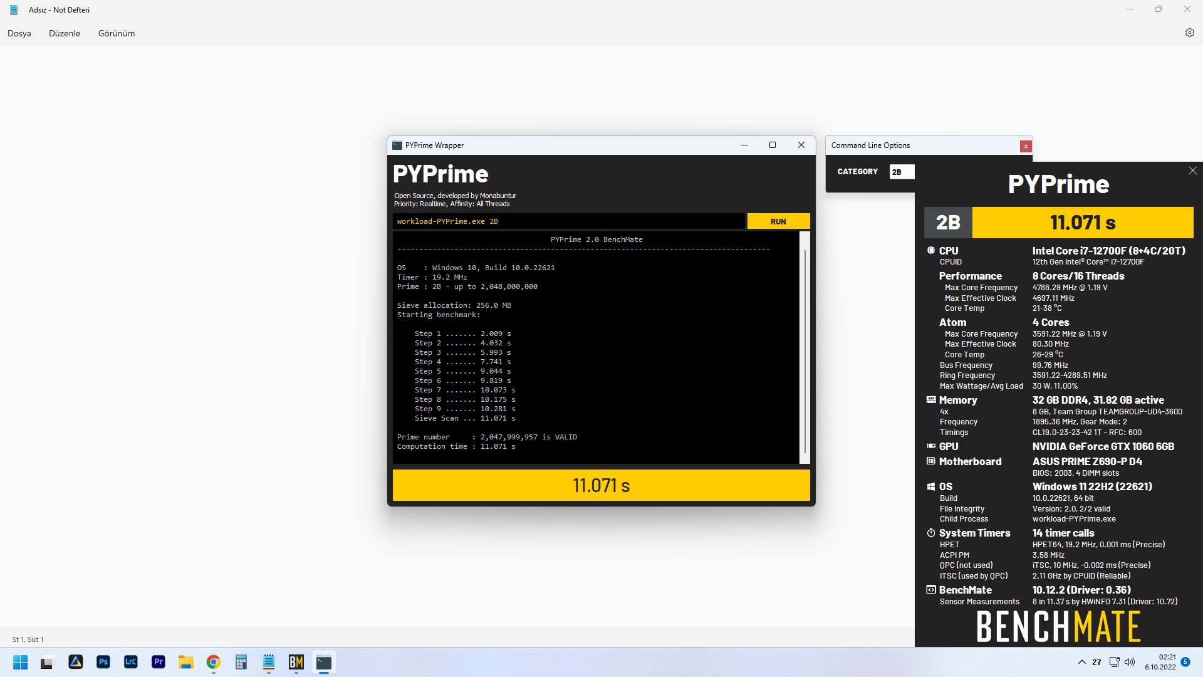
Task: Launch the black triangle-logo app in taskbar
Action: [76, 662]
